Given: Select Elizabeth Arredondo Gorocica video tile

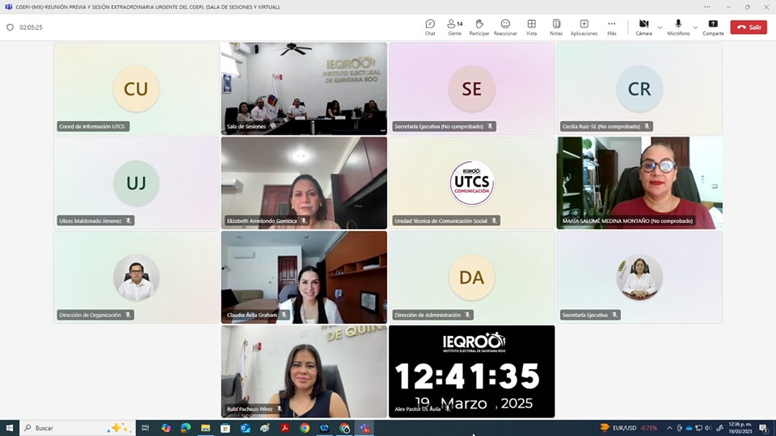Looking at the screenshot, I should [x=304, y=183].
